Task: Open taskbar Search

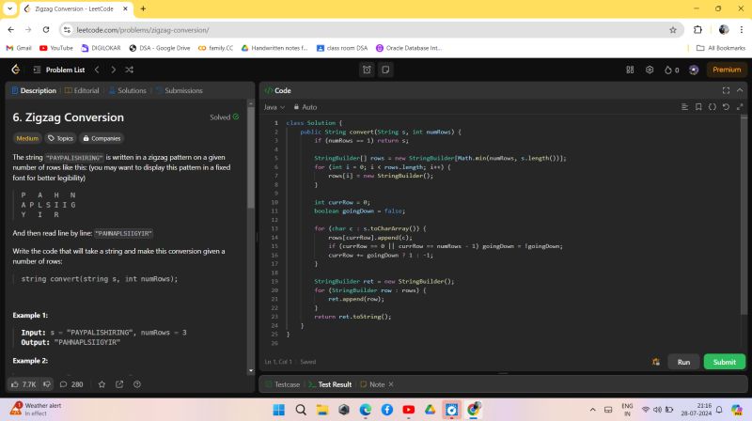Action: pyautogui.click(x=301, y=410)
